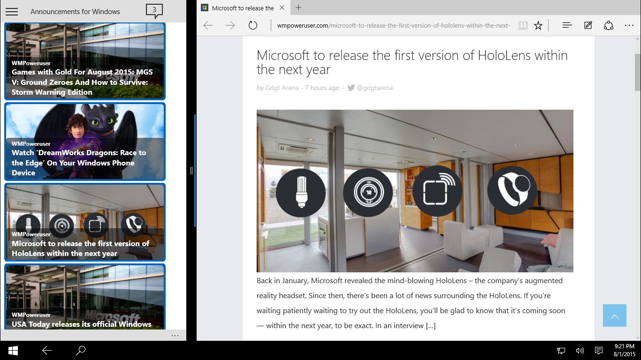Open a new tab in Edge
The image size is (641, 360).
(298, 7)
